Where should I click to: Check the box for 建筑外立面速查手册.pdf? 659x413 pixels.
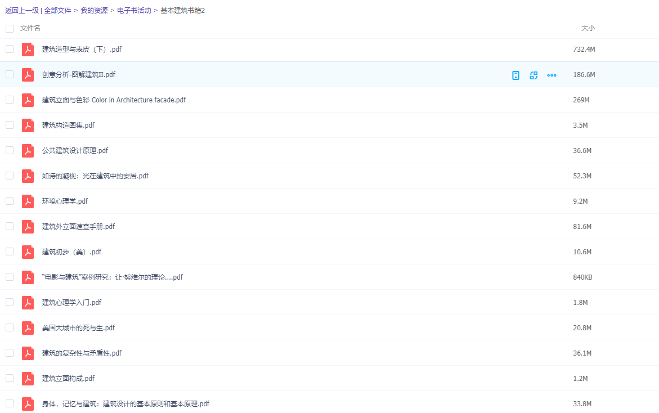10,226
